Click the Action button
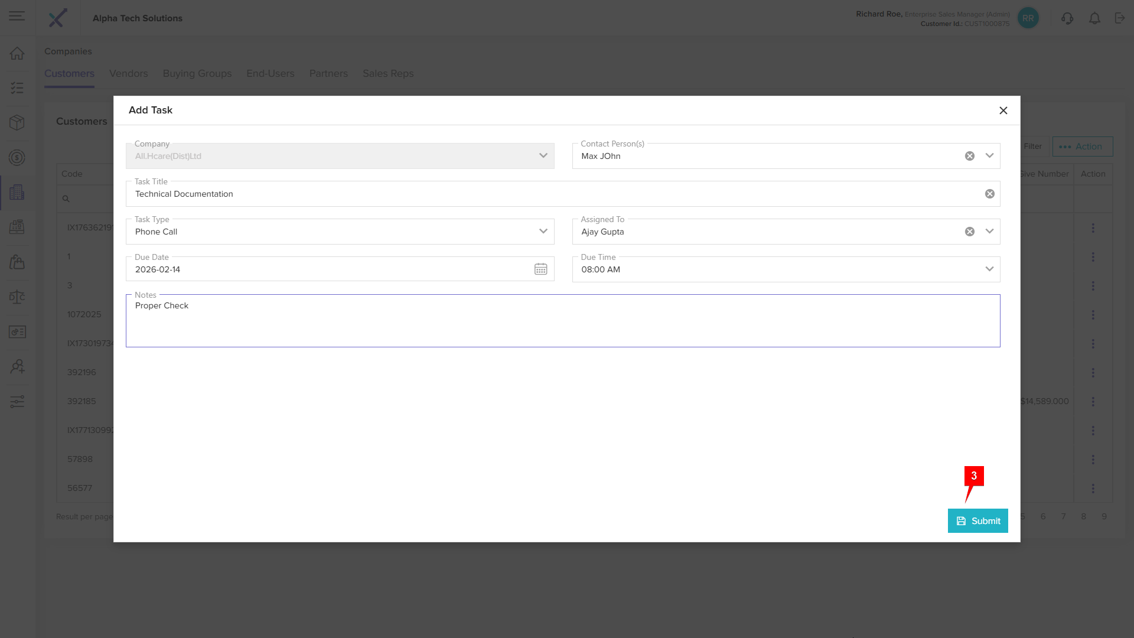Screen dimensions: 1134x638 pyautogui.click(x=1082, y=147)
